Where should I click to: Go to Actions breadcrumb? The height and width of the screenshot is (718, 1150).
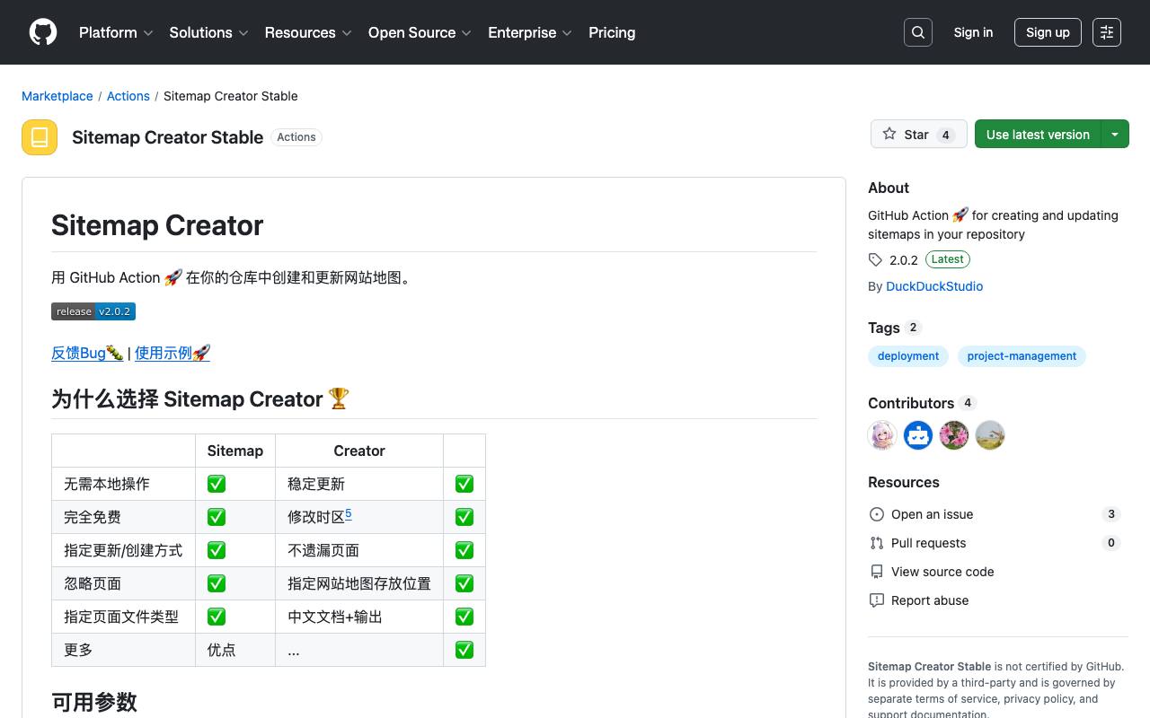tap(128, 96)
